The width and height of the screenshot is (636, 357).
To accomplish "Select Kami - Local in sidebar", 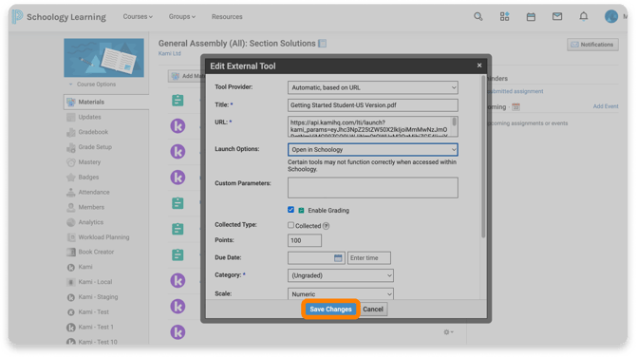I will 95,282.
